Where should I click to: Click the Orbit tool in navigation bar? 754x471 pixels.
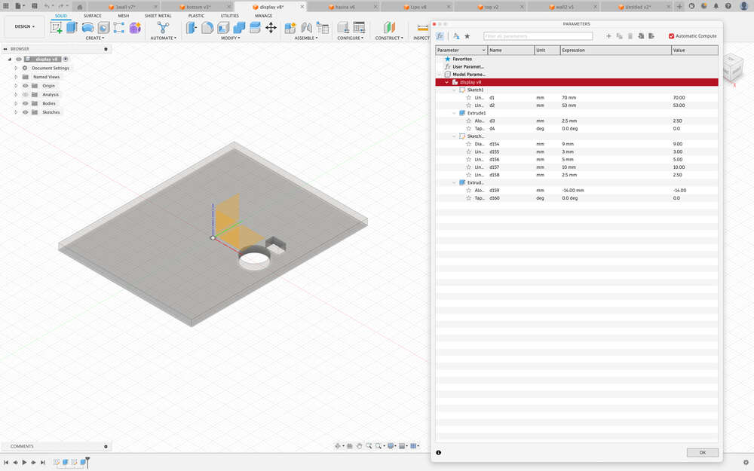(x=338, y=446)
